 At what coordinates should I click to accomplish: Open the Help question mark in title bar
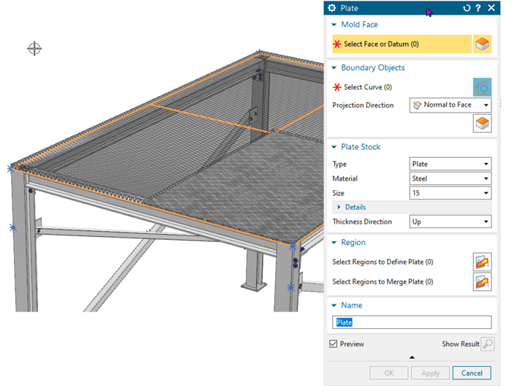coord(478,8)
